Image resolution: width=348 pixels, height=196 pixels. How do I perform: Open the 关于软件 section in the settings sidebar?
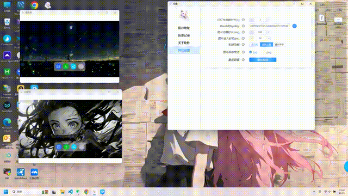[184, 43]
